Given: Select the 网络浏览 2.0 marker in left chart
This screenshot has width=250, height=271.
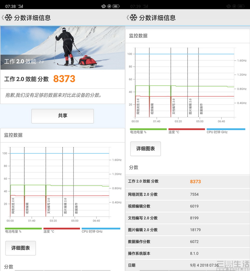Looking at the screenshot, I should [x=13, y=206].
